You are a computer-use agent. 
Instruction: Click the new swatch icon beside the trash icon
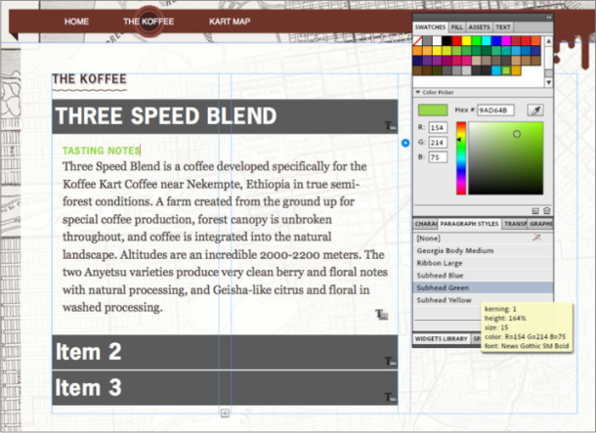[535, 210]
